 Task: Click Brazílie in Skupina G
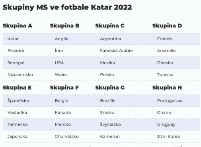[x=108, y=100]
